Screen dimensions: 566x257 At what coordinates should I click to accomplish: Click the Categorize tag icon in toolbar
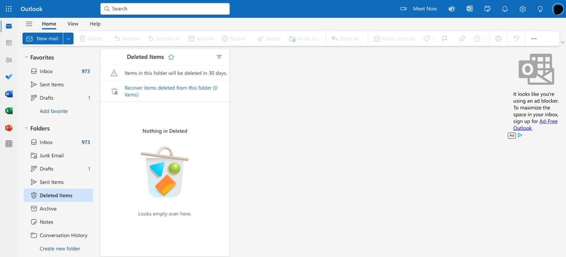point(427,39)
